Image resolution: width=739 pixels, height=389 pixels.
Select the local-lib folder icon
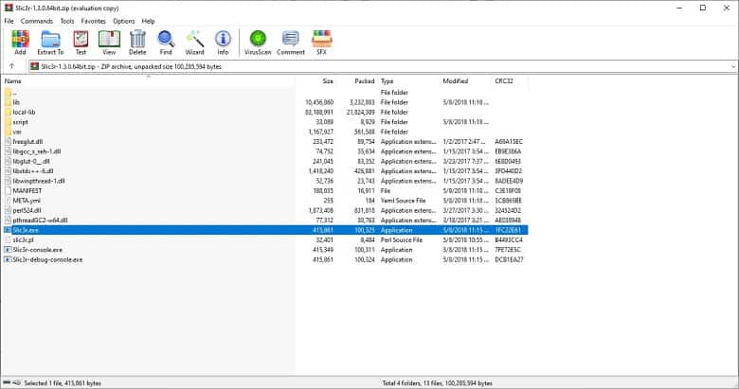click(x=8, y=112)
